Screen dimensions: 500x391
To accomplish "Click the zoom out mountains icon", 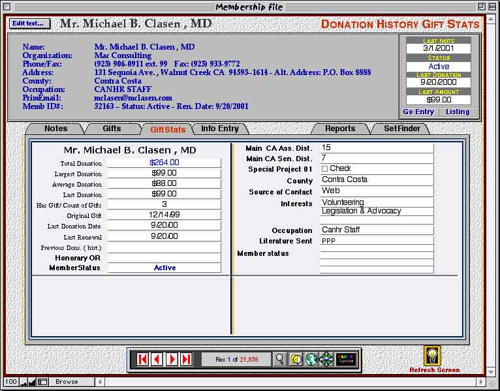I will coord(23,382).
